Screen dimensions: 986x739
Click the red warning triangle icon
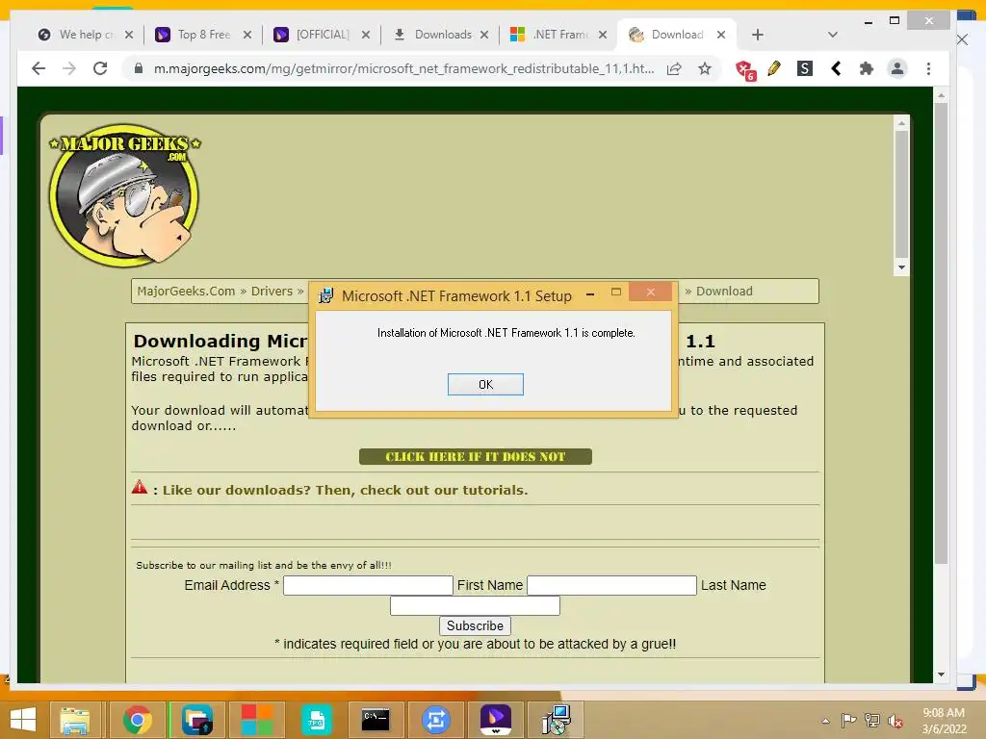(139, 487)
